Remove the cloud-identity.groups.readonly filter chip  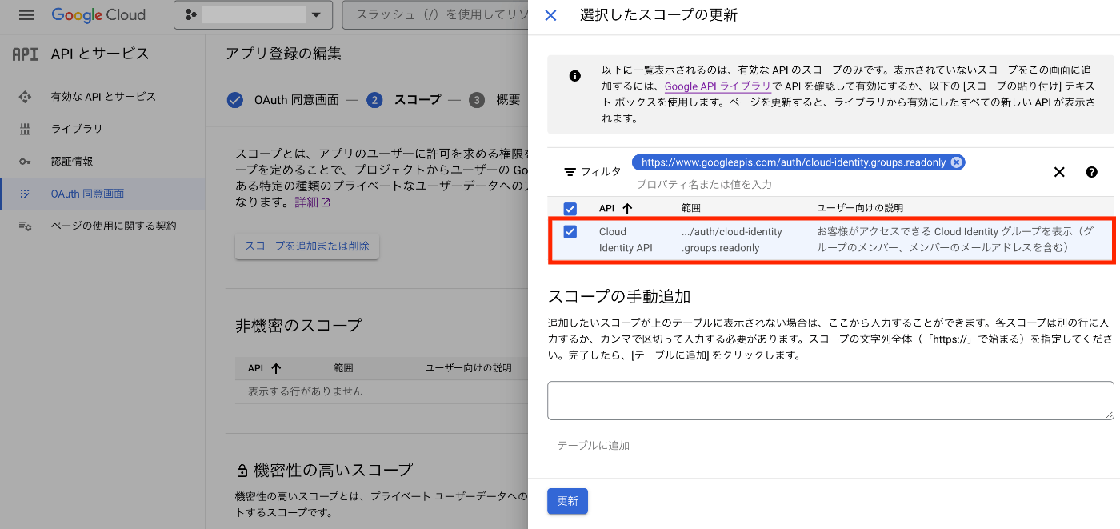(x=956, y=162)
